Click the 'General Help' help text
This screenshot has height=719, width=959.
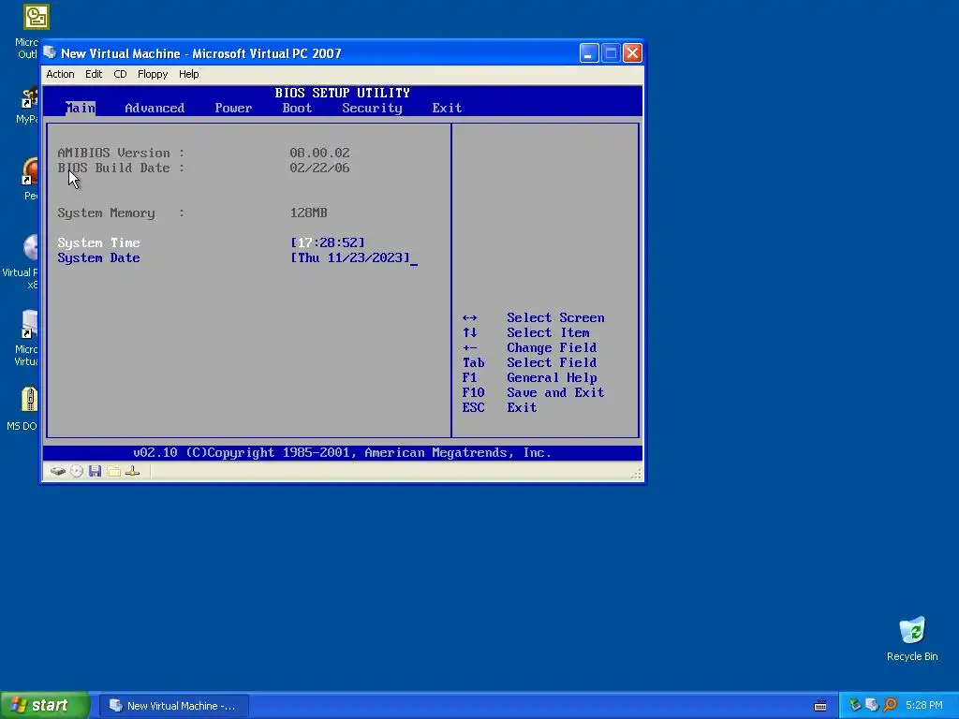(x=551, y=378)
